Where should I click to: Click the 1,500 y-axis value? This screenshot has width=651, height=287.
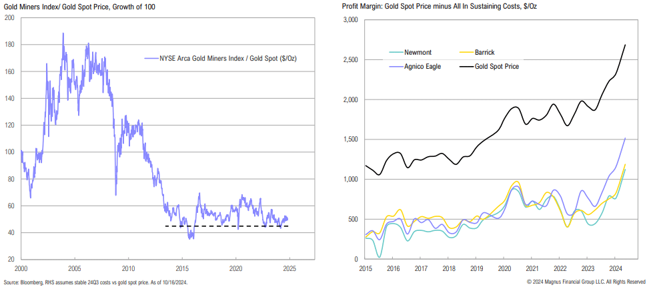(x=350, y=139)
